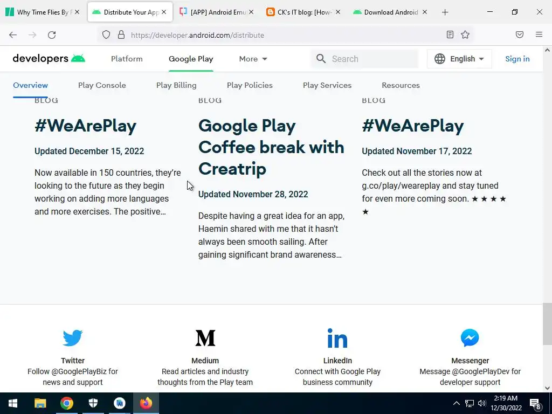Viewport: 552px width, 414px height.
Task: Open the Medium M icon
Action: [205, 338]
